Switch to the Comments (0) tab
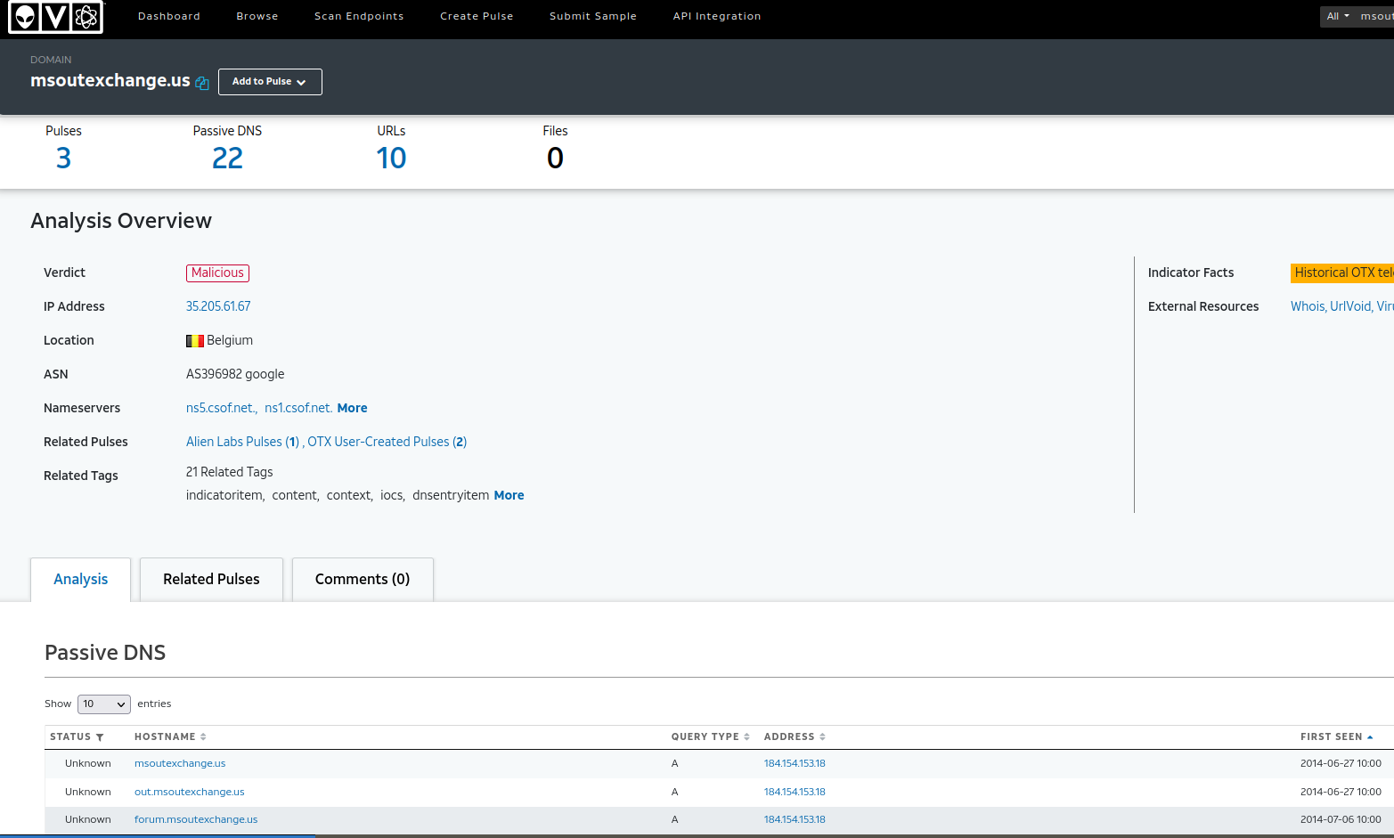 [363, 580]
